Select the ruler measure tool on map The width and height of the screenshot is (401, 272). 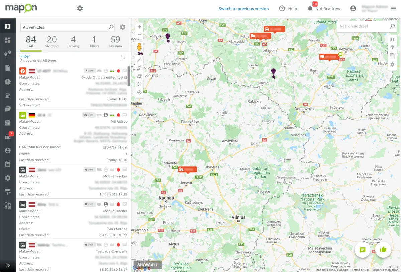139,59
